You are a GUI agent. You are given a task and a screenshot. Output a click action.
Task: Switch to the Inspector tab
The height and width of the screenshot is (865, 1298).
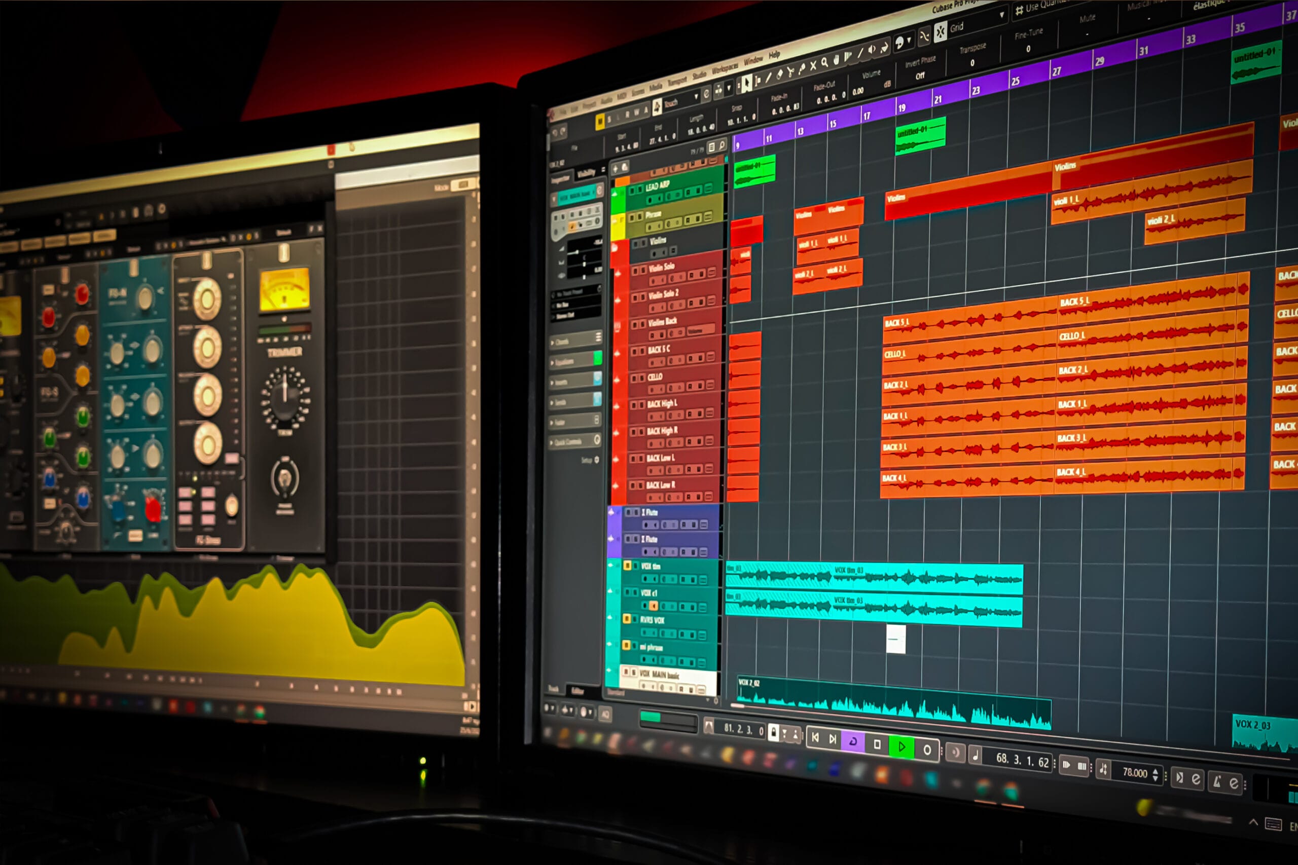click(561, 179)
